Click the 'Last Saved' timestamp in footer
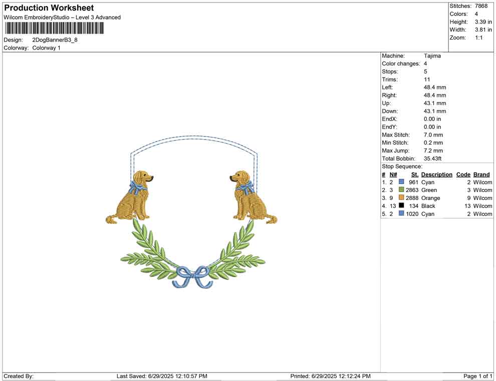The width and height of the screenshot is (496, 381). pyautogui.click(x=162, y=376)
